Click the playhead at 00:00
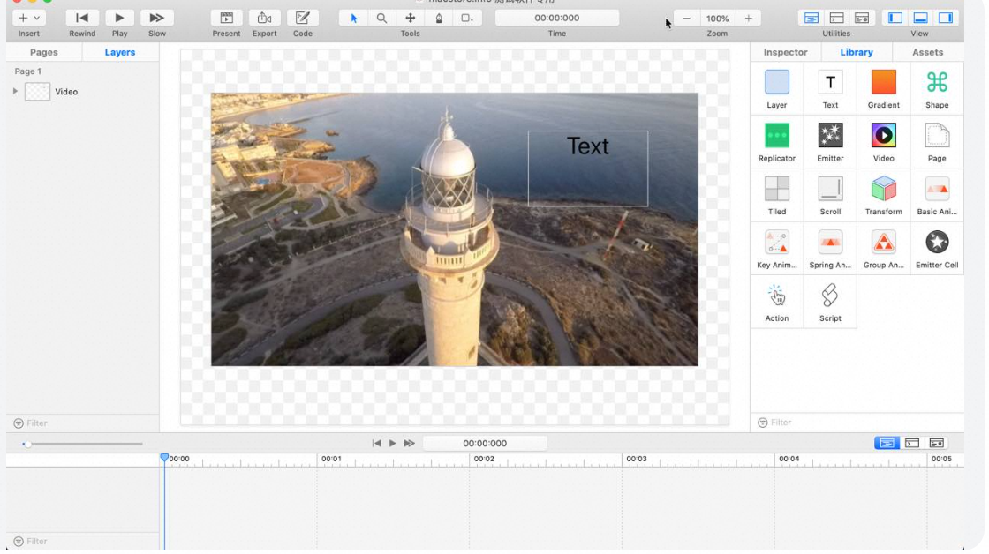 [164, 458]
